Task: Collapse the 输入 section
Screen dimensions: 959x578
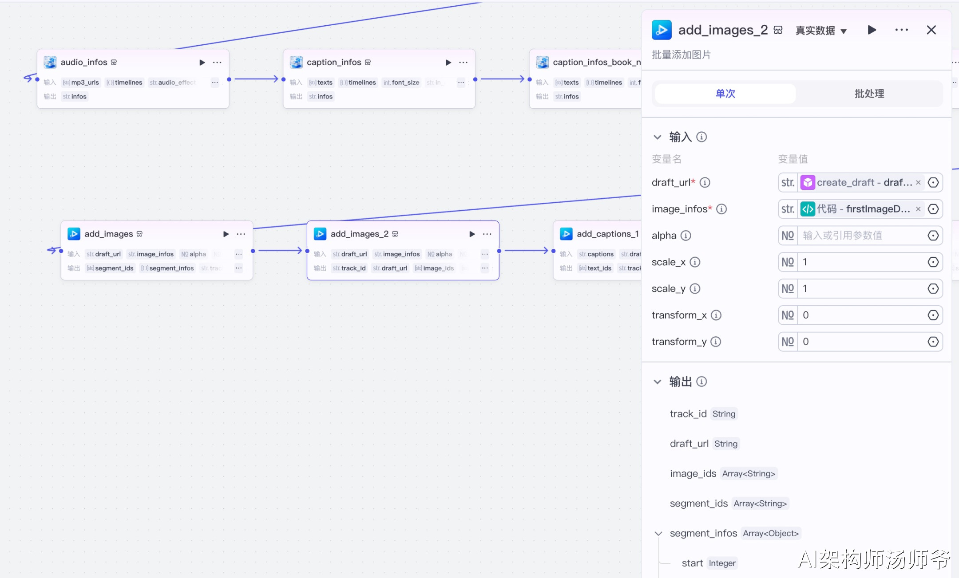Action: click(658, 137)
